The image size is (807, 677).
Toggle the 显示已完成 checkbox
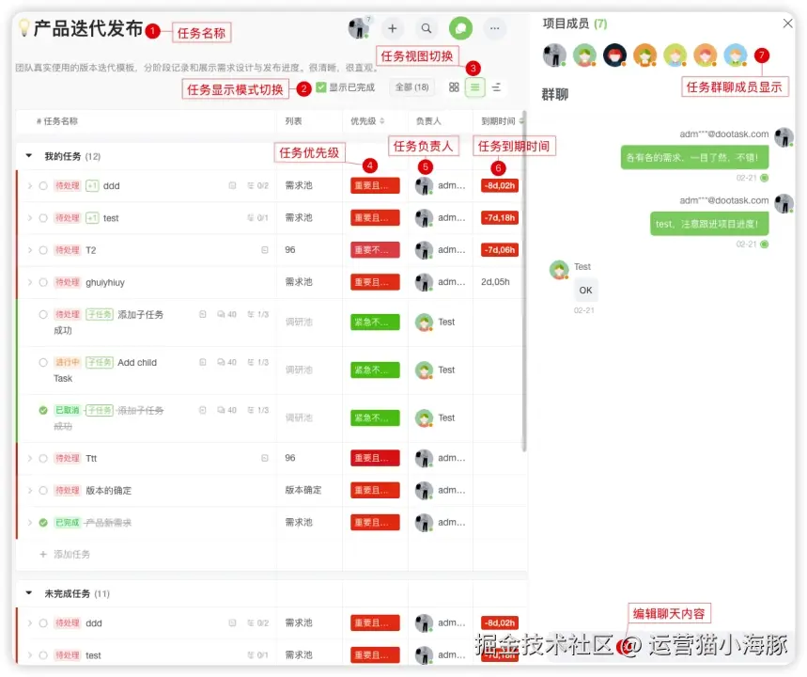[x=321, y=87]
